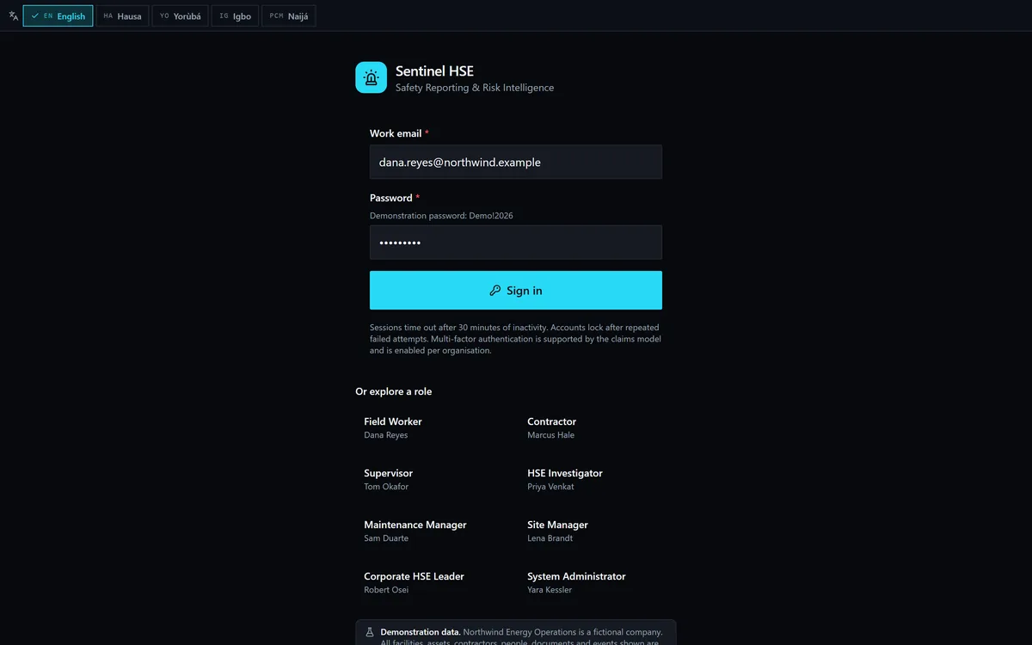Explore the HSE Investigator role
1032x645 pixels.
598,480
